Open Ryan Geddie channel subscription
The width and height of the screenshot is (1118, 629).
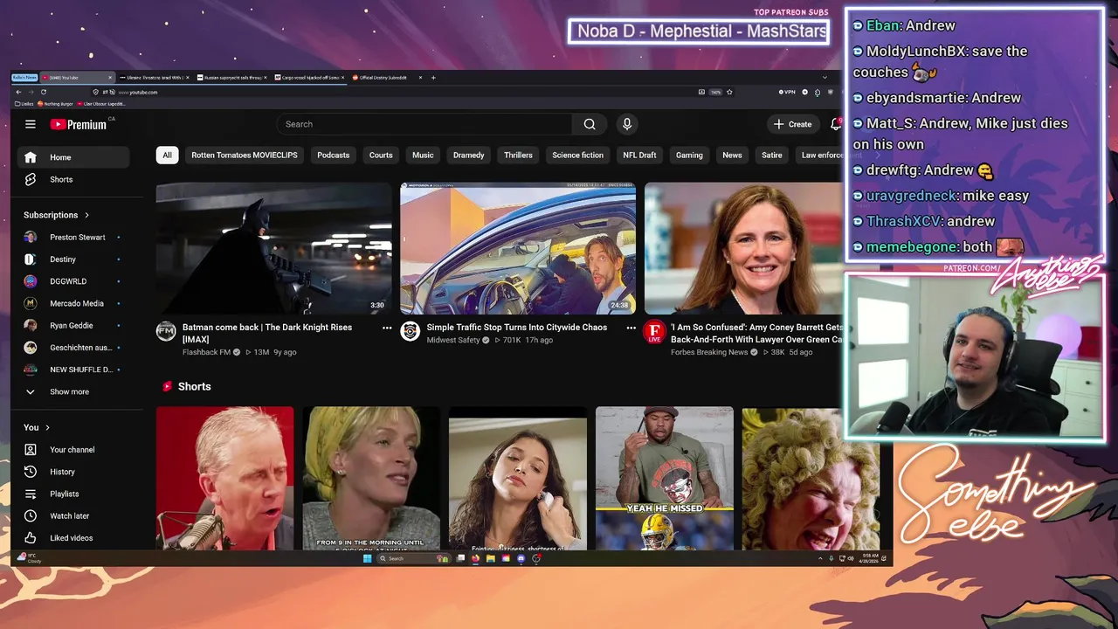[73, 325]
